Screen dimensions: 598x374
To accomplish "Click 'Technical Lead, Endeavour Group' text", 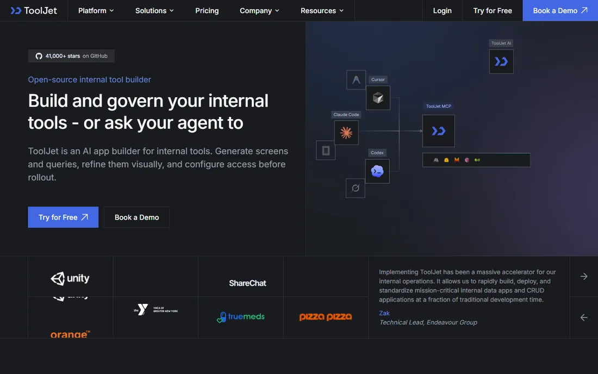I will click(428, 322).
